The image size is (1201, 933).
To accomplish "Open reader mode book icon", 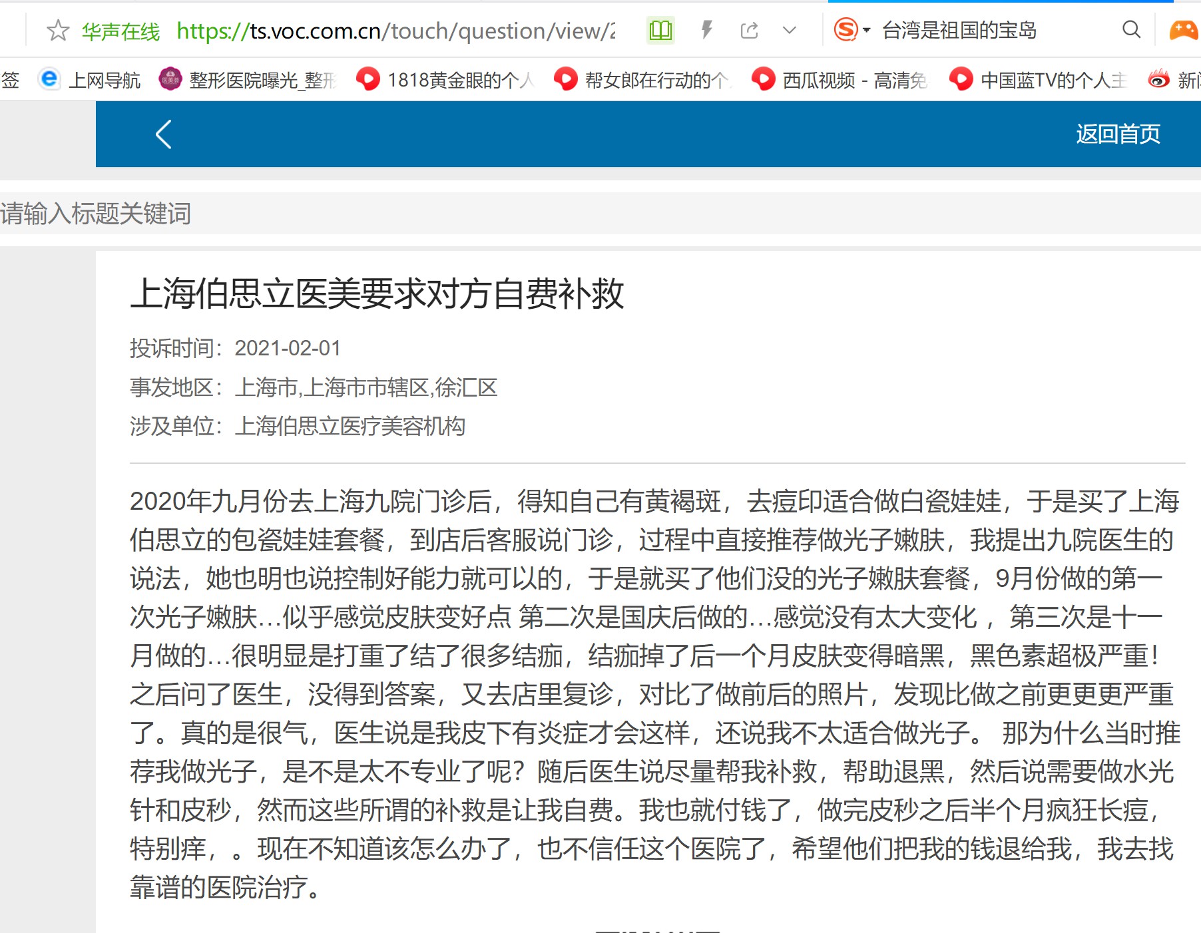I will 660,30.
